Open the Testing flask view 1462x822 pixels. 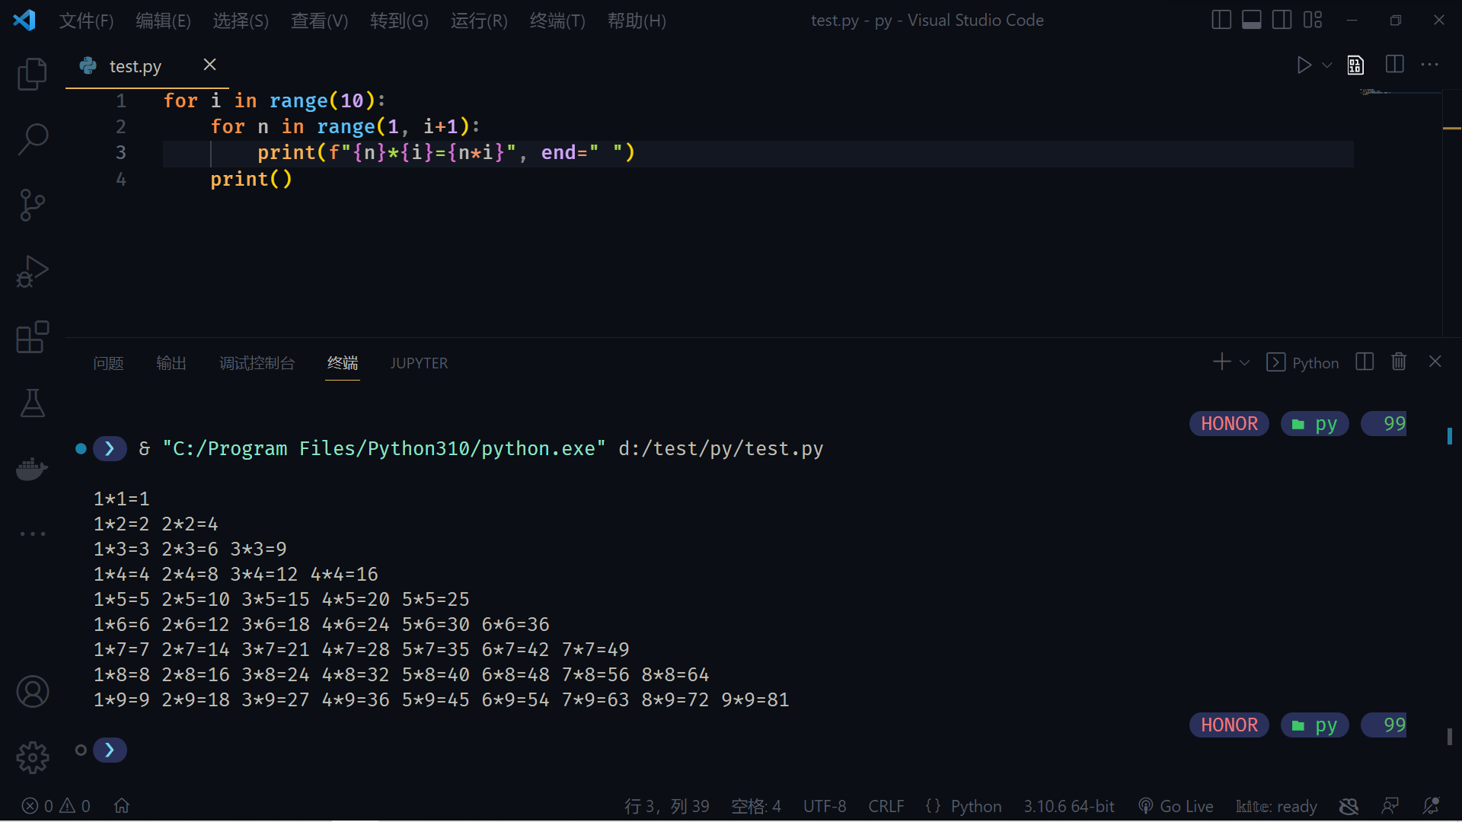pyautogui.click(x=32, y=403)
